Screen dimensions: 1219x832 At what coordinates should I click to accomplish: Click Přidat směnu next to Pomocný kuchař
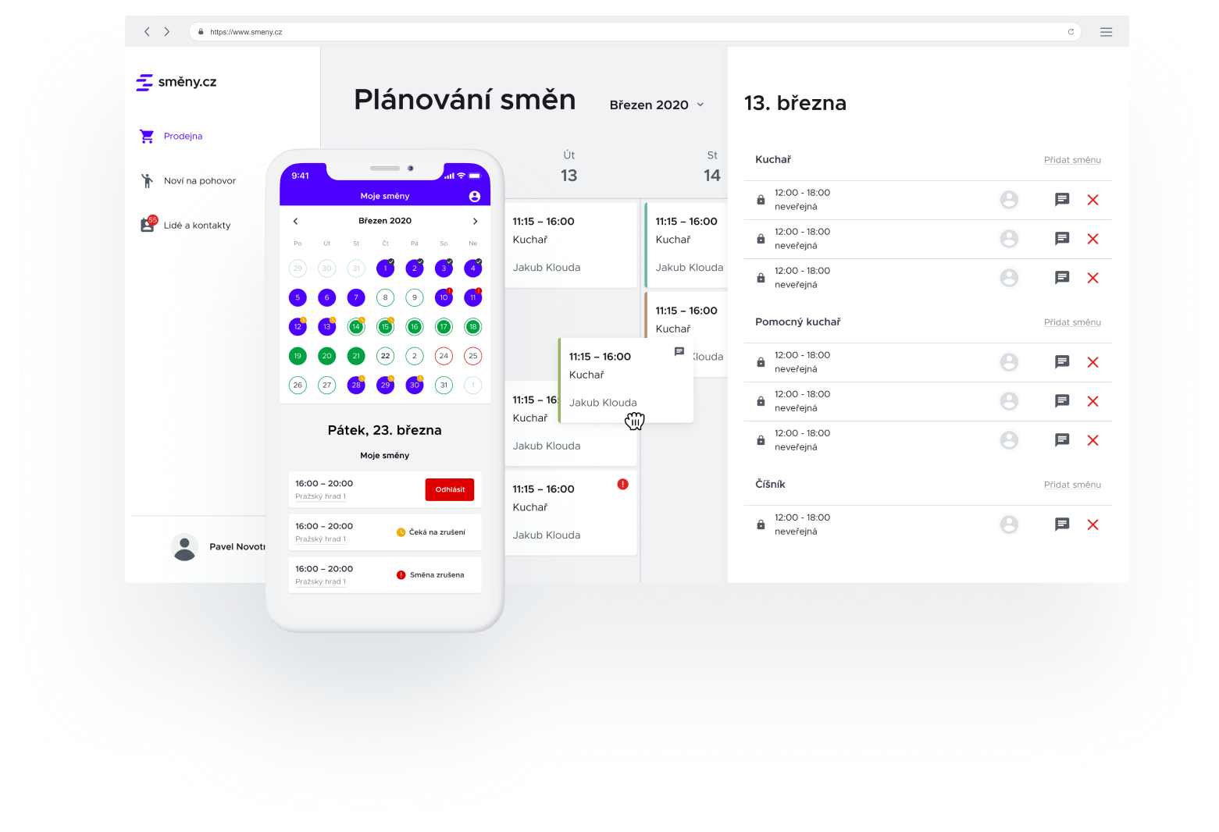pyautogui.click(x=1072, y=322)
